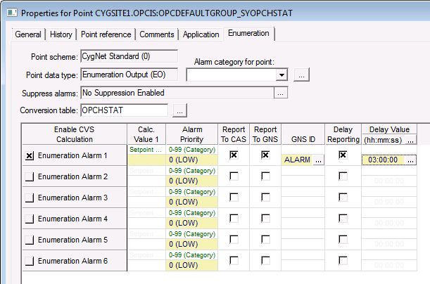This screenshot has width=430, height=284.
Task: Click the Calc. Value 1 column header
Action: click(146, 134)
